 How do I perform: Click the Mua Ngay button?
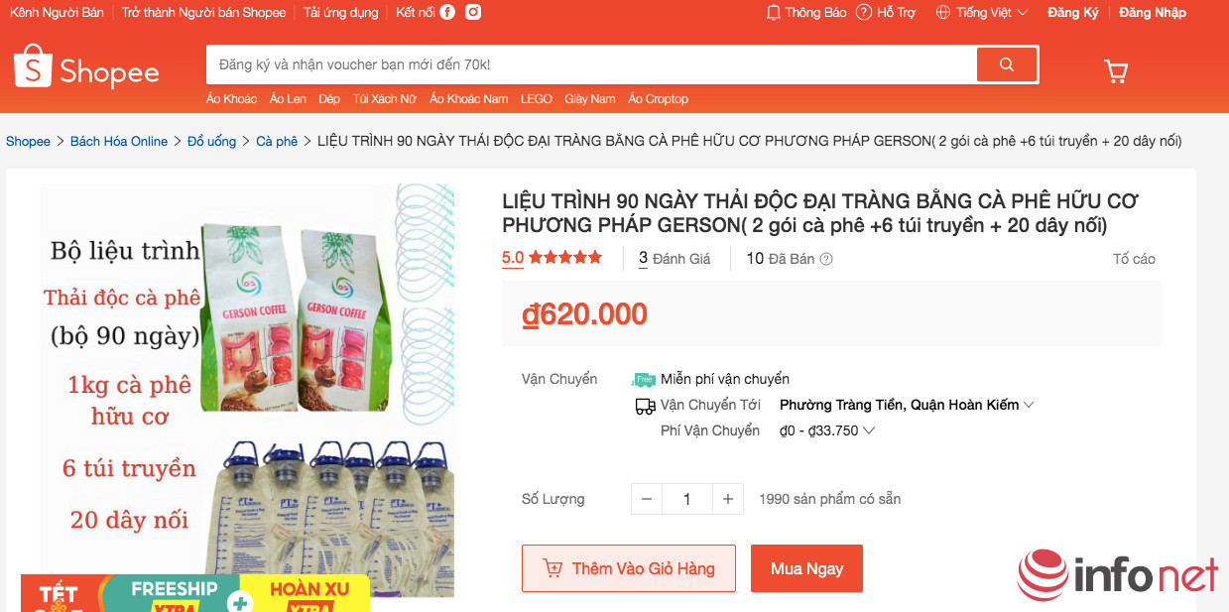806,568
